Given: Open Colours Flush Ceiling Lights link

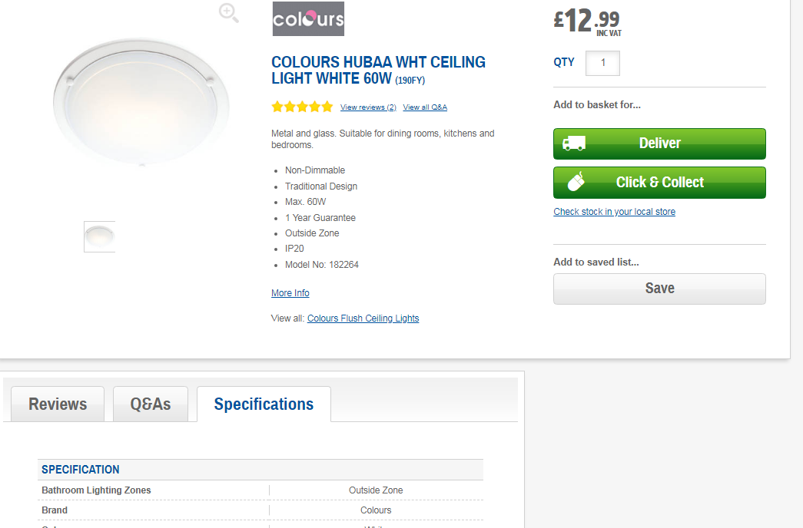Looking at the screenshot, I should tap(363, 318).
